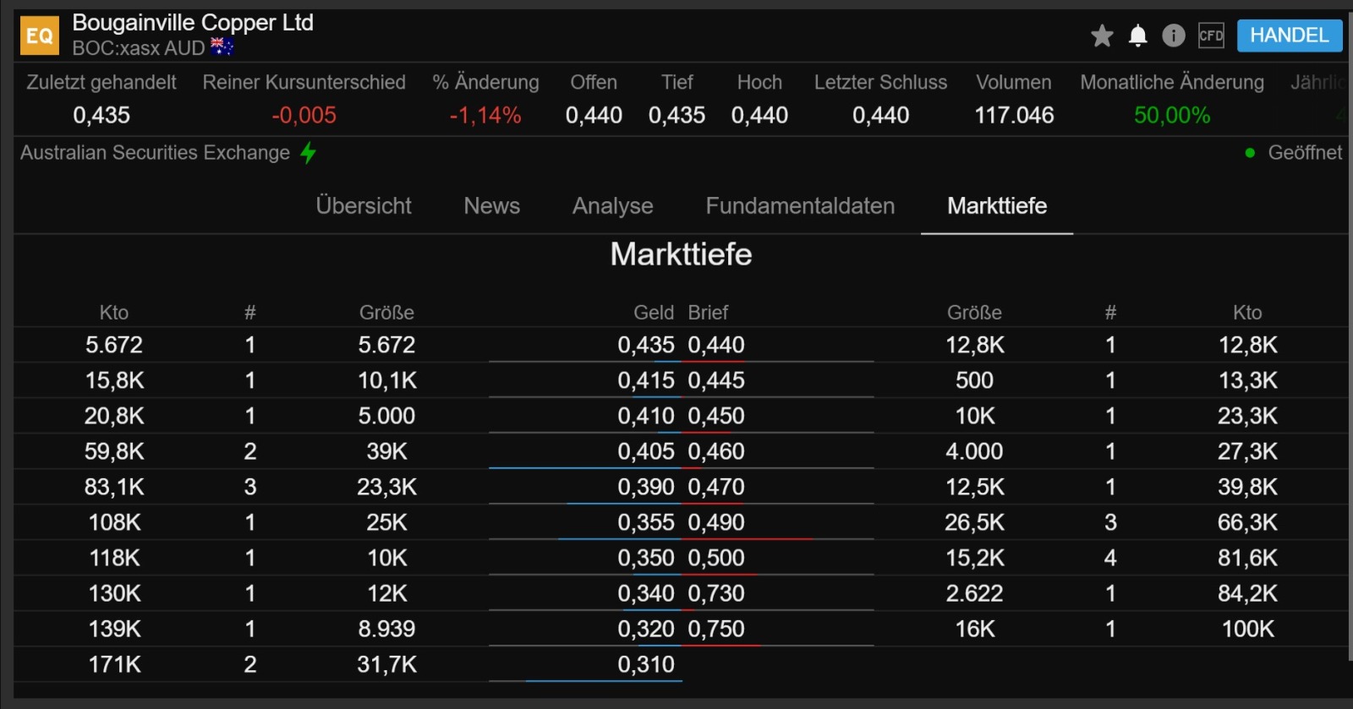1353x709 pixels.
Task: Click bid size 8.939
Action: pyautogui.click(x=387, y=629)
